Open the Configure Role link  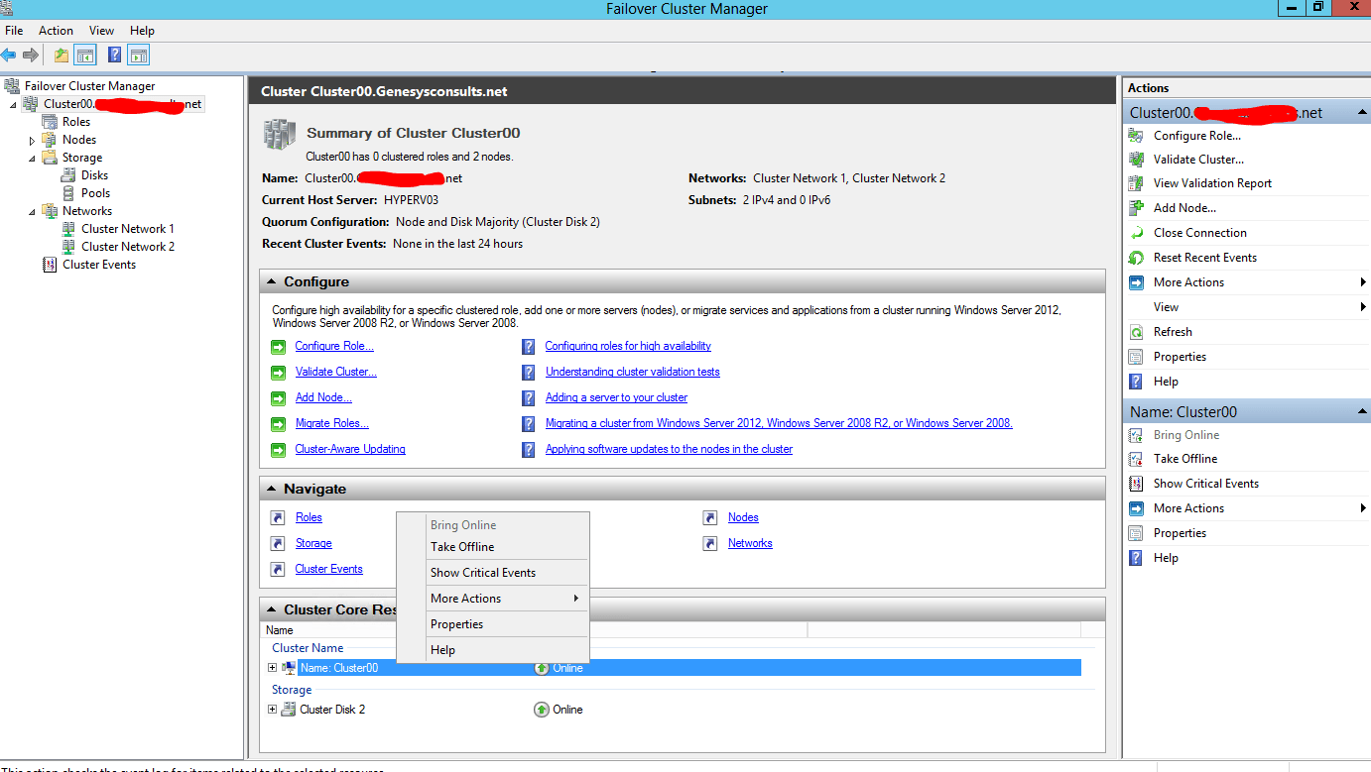point(334,346)
